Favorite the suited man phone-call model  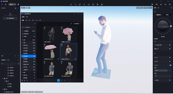click(44, 29)
